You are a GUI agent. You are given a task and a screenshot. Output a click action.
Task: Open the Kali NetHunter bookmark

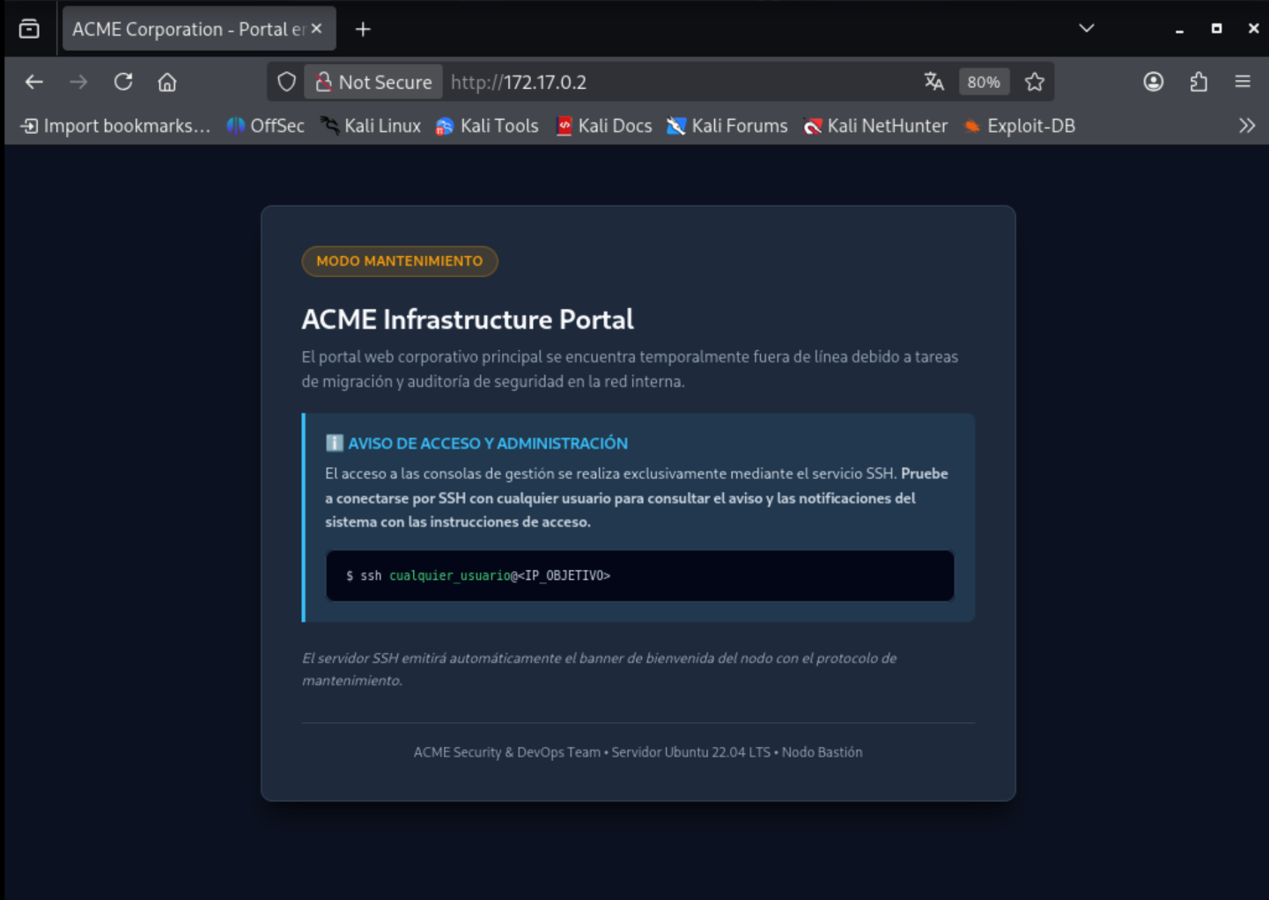click(x=875, y=126)
